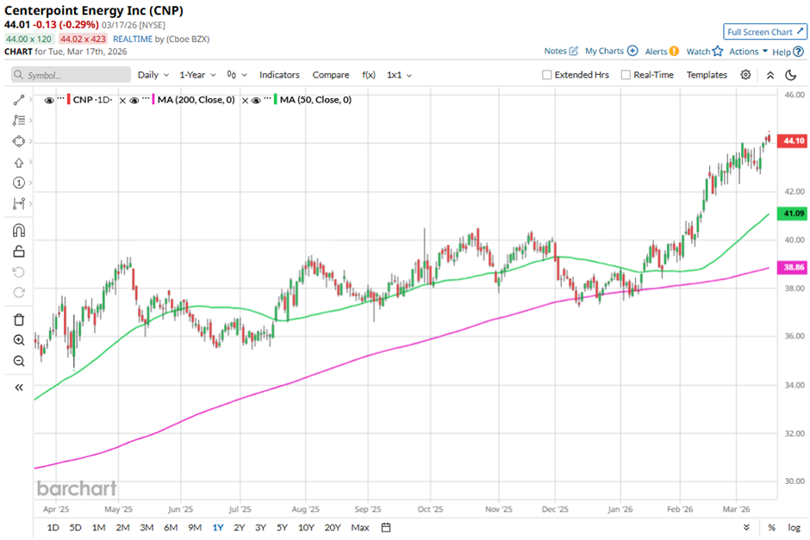
Task: Select the 6M time range
Action: click(x=171, y=527)
